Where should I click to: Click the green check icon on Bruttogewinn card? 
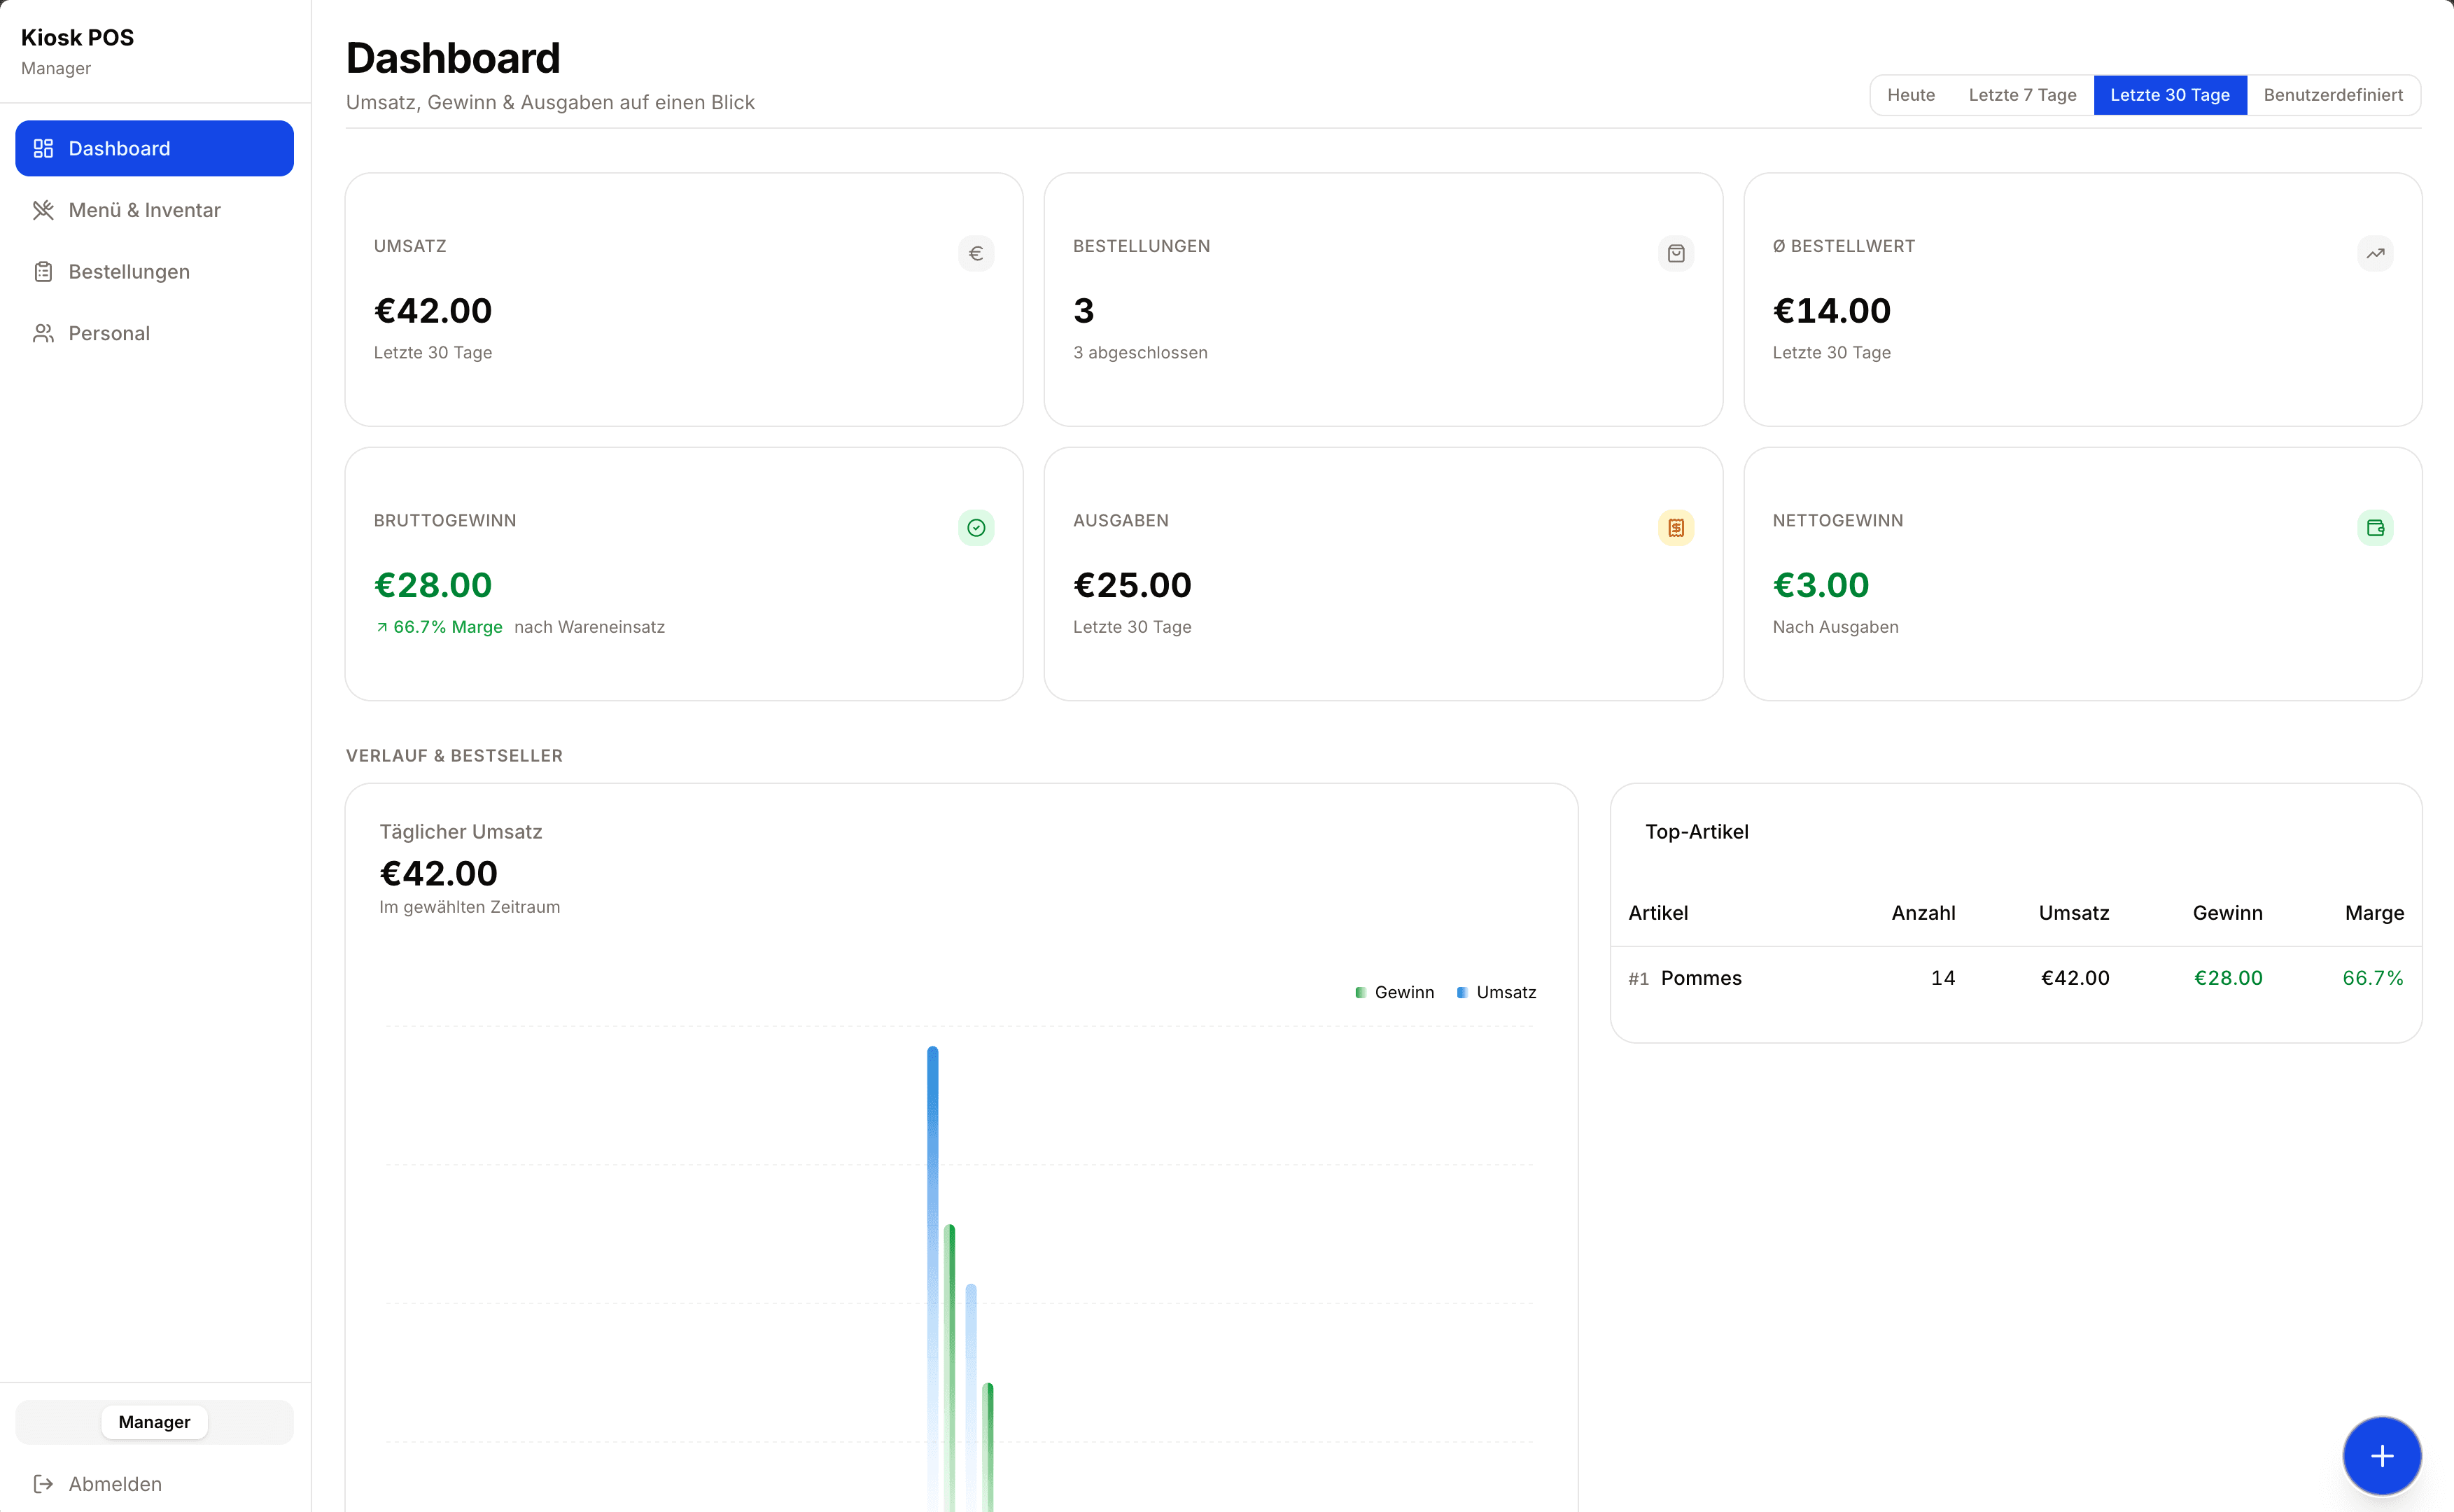(x=976, y=528)
